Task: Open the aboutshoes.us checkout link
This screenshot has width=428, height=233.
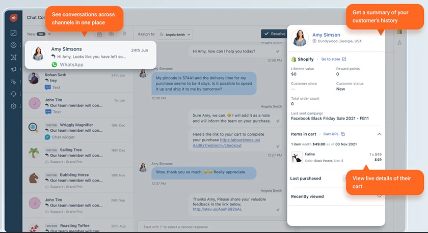Action: pos(227,142)
